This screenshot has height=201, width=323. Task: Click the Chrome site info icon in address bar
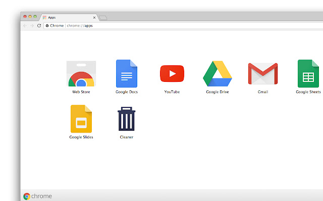point(47,26)
